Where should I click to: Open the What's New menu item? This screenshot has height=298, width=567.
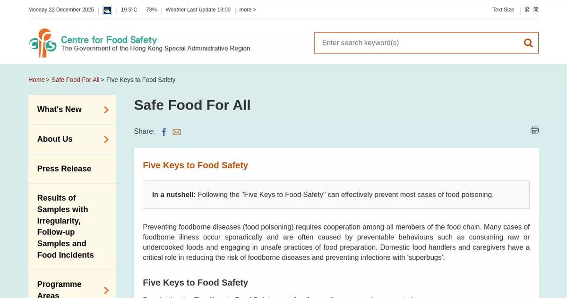pyautogui.click(x=60, y=110)
